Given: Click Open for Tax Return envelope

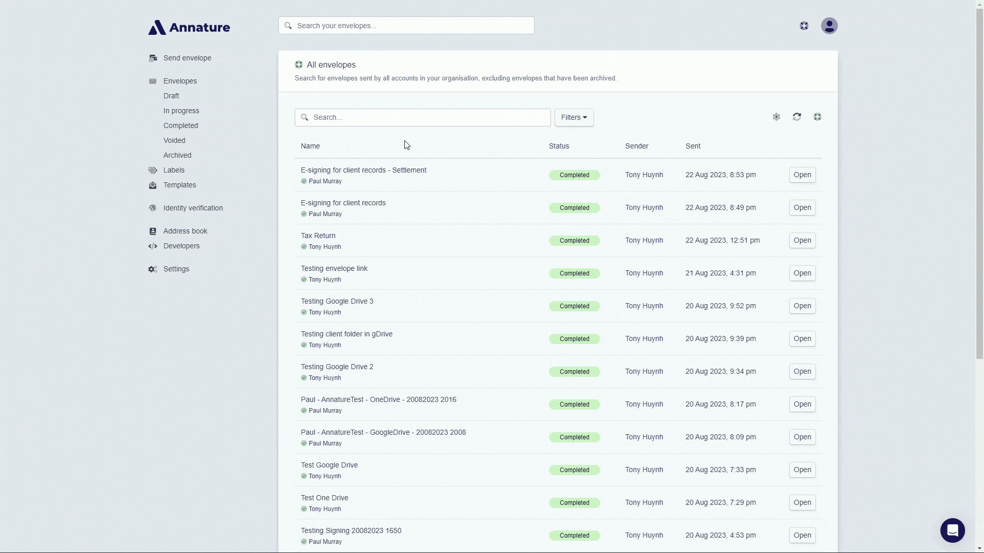Looking at the screenshot, I should [x=803, y=241].
